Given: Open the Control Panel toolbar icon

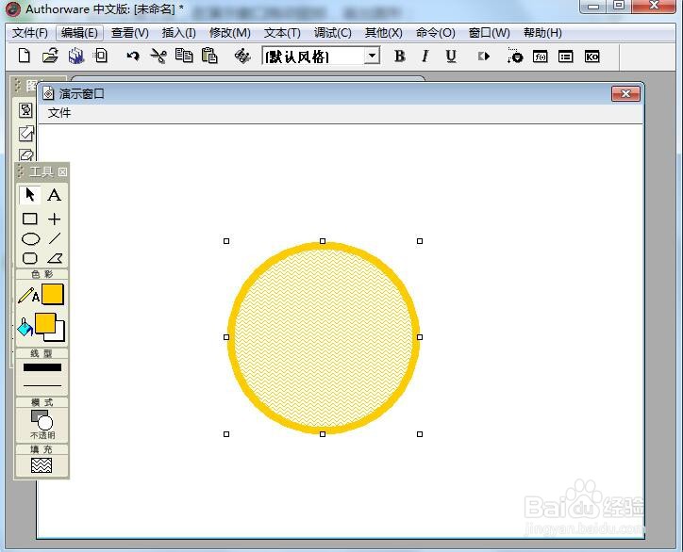Looking at the screenshot, I should click(514, 57).
